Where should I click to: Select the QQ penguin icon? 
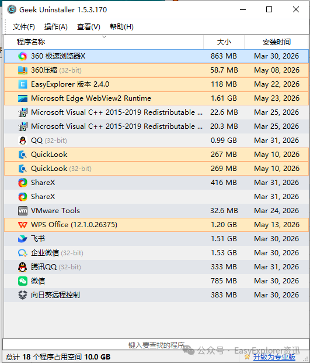[23, 141]
